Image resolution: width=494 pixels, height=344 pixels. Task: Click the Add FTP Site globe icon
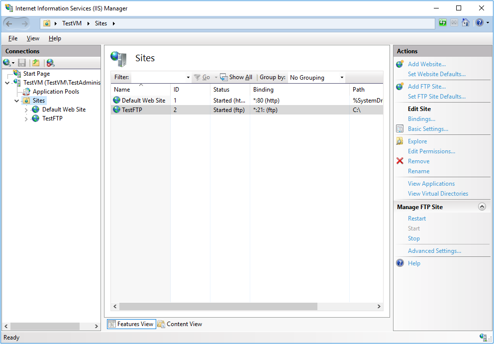[x=400, y=87]
